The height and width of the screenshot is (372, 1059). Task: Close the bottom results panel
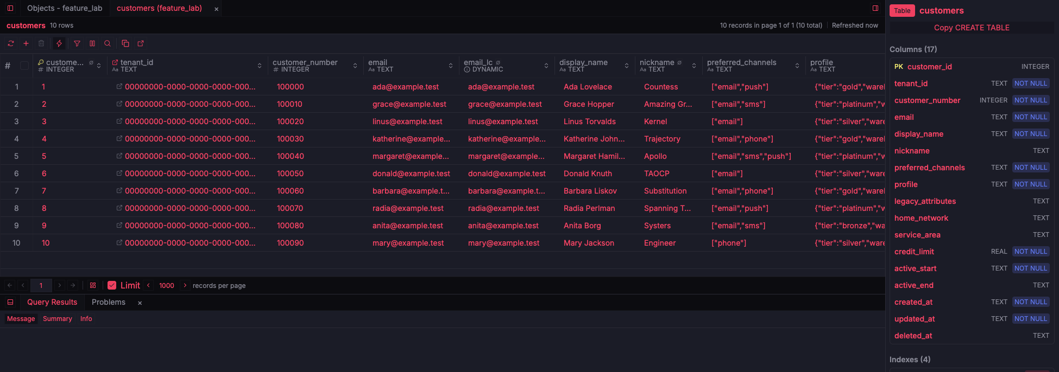coord(140,303)
